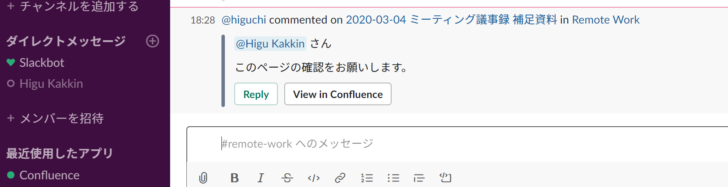This screenshot has width=728, height=187.
Task: Toggle italic formatting in the composer
Action: click(261, 178)
